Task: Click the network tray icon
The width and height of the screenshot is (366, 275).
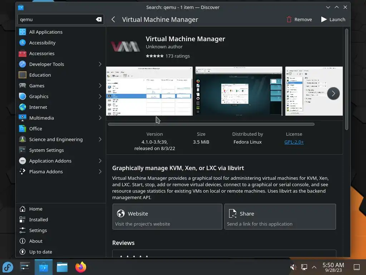Action: coord(304,267)
